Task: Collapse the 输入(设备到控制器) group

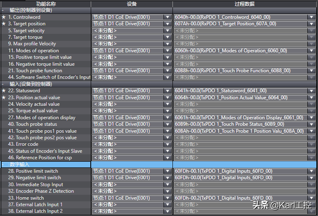Action: tap(3, 84)
